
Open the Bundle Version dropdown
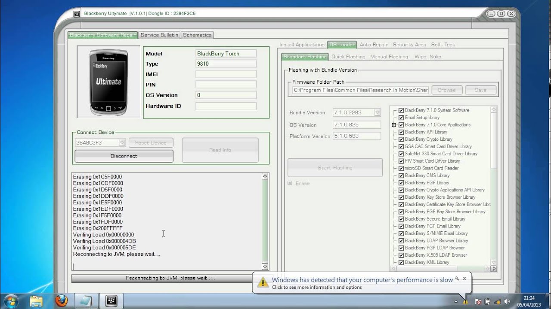[378, 112]
